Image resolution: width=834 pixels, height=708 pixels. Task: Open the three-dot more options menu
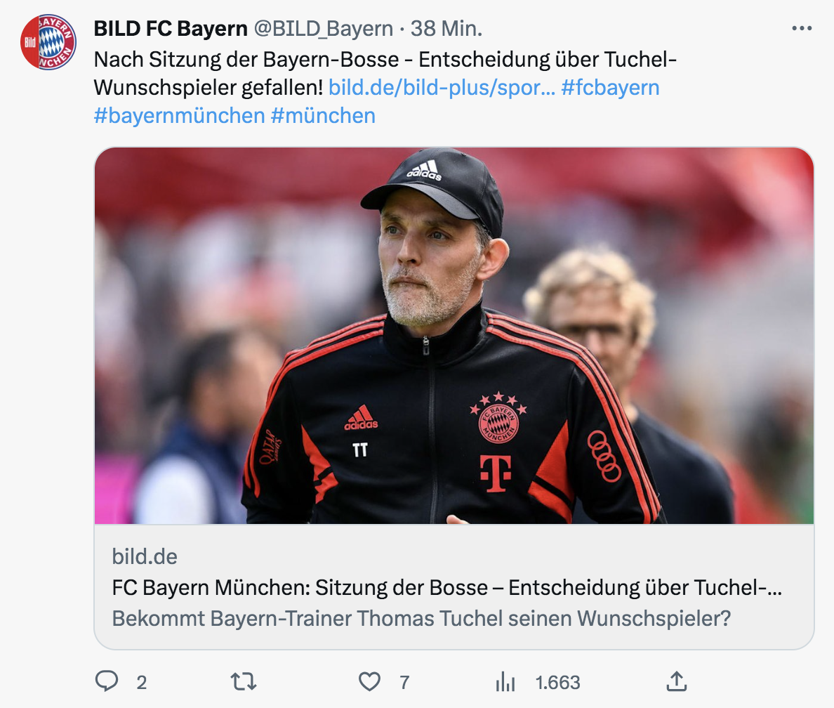[802, 28]
